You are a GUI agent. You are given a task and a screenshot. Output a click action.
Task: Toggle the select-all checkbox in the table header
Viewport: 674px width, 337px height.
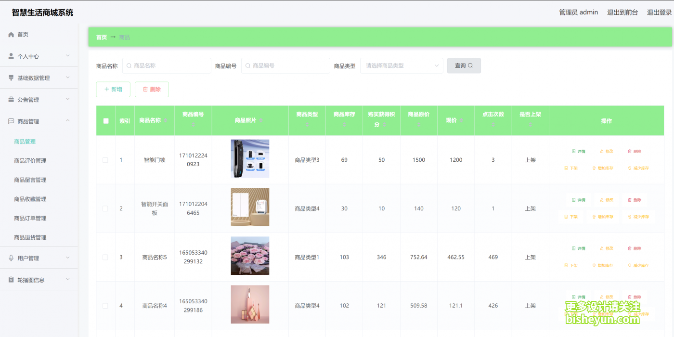(105, 120)
